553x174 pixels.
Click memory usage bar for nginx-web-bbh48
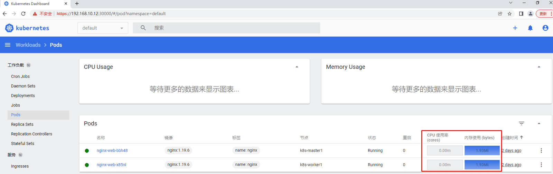point(482,151)
